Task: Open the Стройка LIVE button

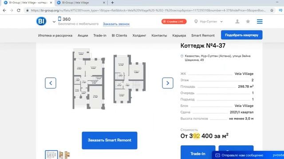Action: click(x=174, y=22)
